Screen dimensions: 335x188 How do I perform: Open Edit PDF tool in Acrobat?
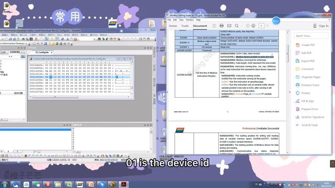304,53
